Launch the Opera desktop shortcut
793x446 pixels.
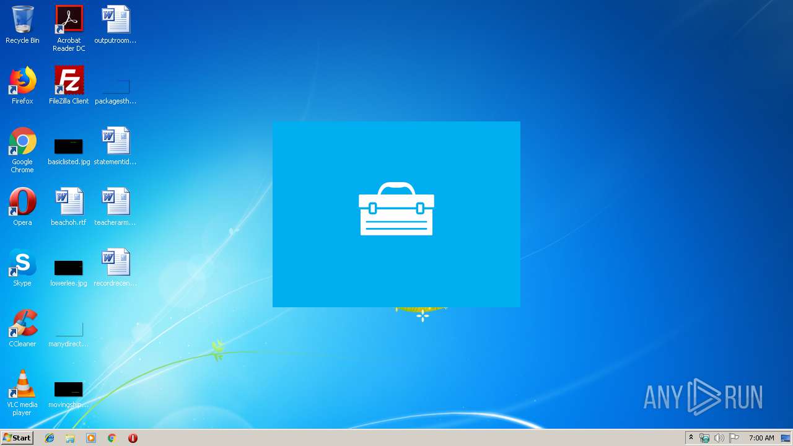coord(22,207)
